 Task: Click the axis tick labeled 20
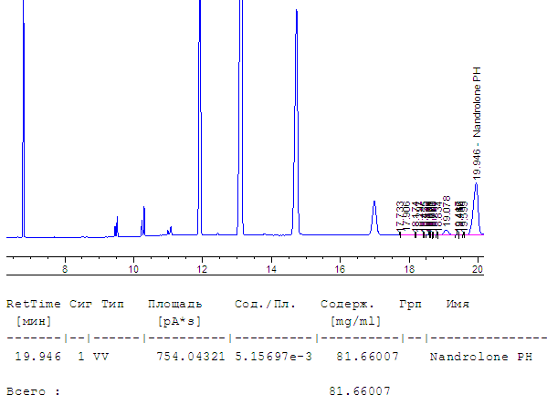tap(478, 269)
